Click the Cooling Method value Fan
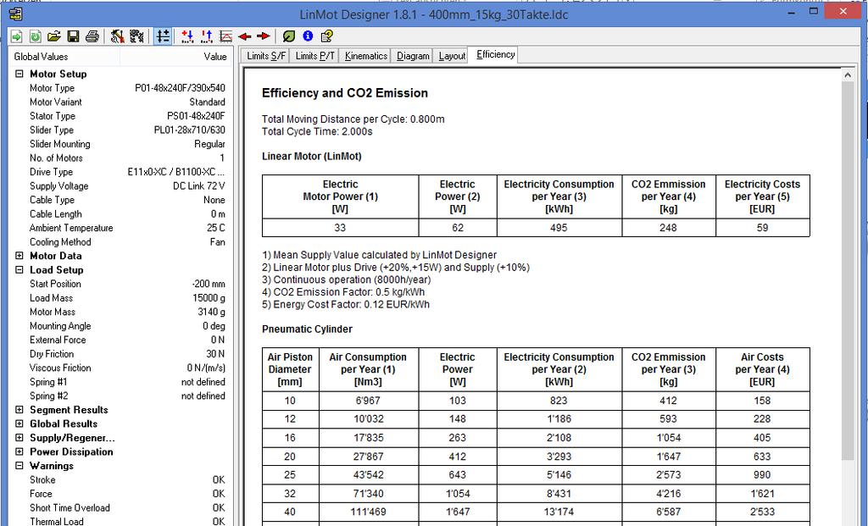 click(218, 241)
